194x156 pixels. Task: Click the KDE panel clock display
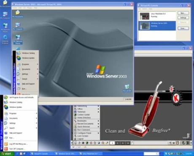(186, 143)
